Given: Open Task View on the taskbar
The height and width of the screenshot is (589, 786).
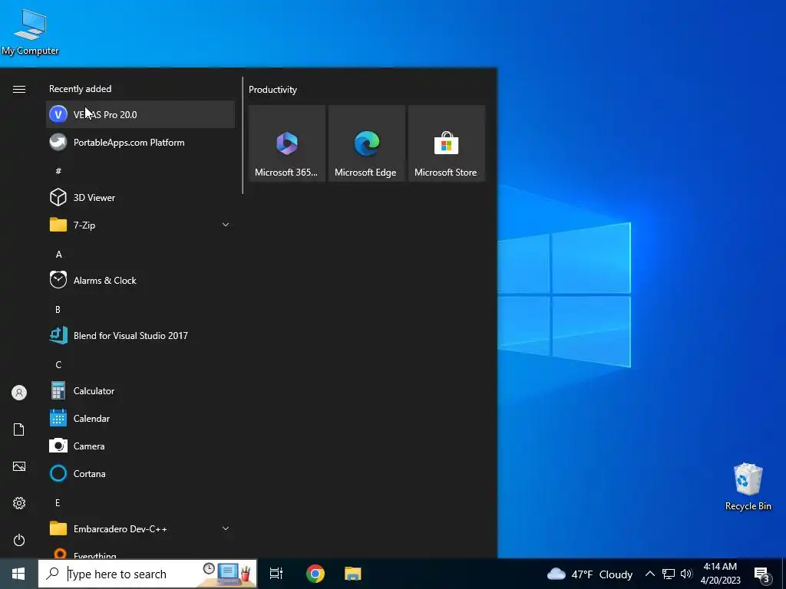Looking at the screenshot, I should (276, 574).
